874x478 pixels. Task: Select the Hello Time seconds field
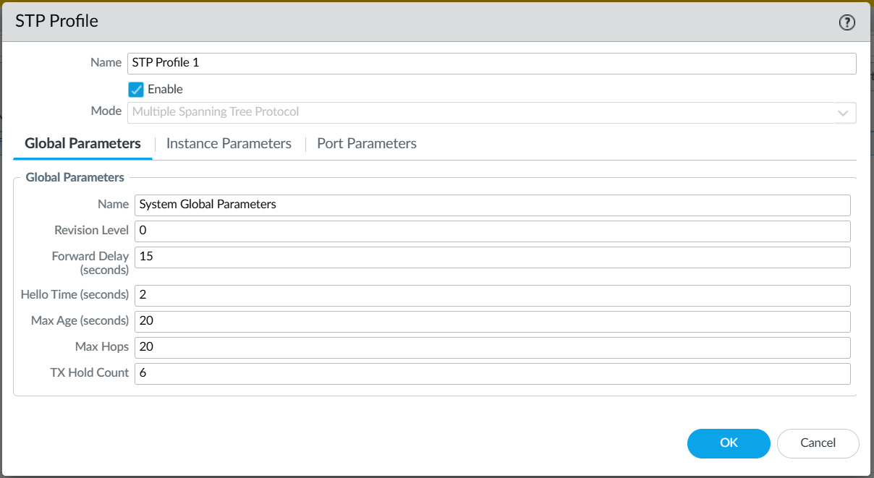(x=493, y=295)
